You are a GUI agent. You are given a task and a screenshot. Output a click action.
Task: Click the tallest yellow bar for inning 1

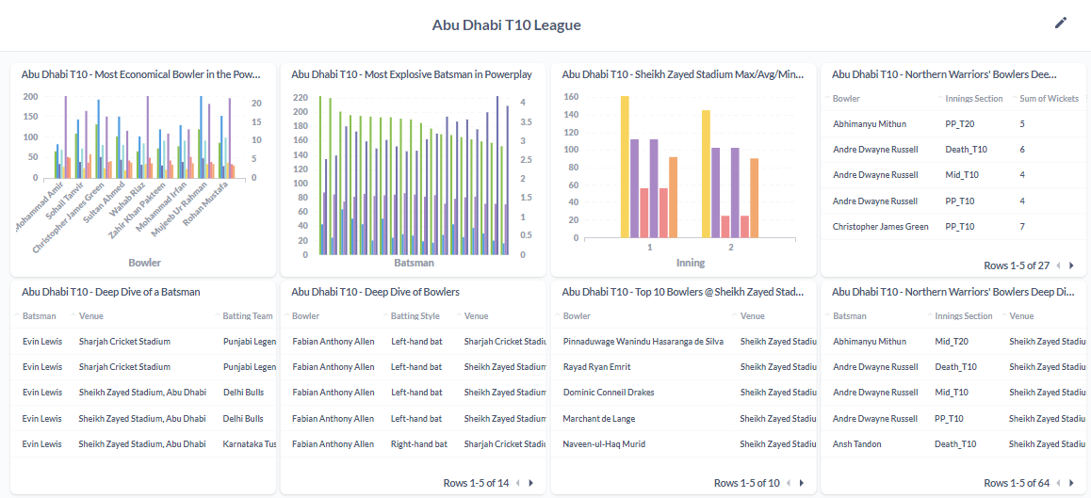(x=625, y=167)
